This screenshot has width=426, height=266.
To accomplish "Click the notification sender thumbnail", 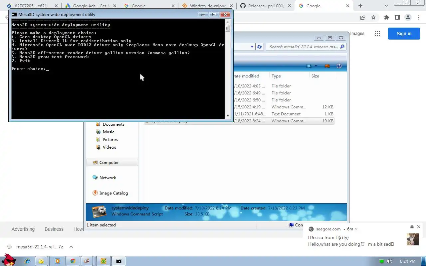I will (x=412, y=239).
